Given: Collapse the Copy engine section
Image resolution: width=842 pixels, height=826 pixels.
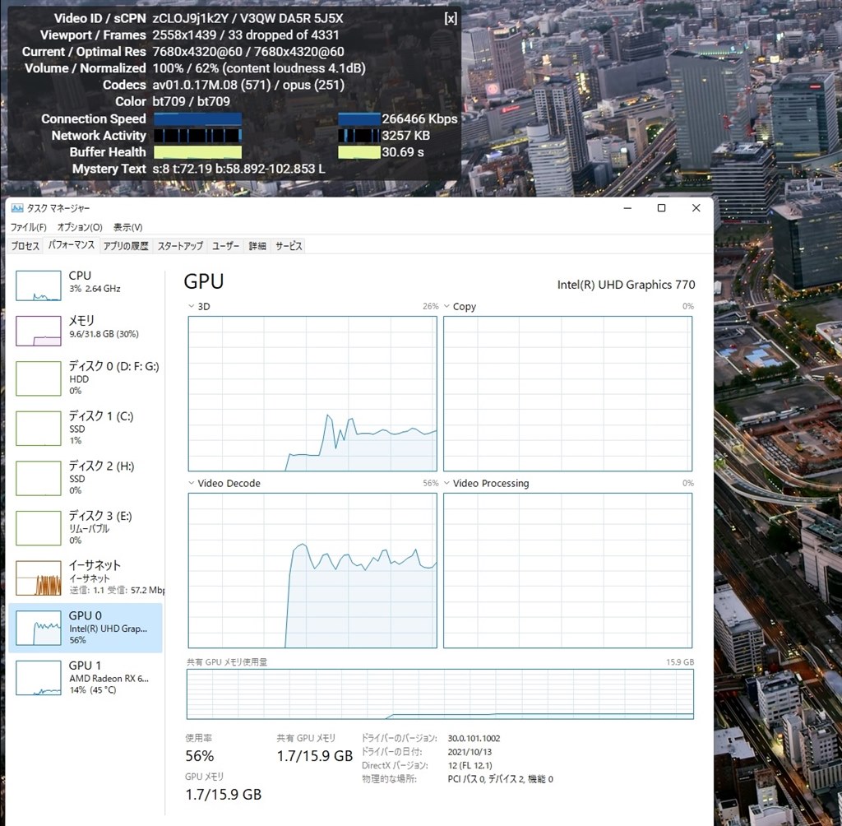Looking at the screenshot, I should 446,306.
